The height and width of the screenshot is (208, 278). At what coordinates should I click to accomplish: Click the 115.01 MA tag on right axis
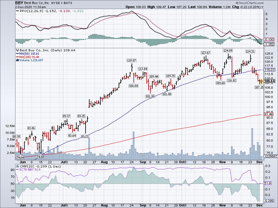pyautogui.click(x=269, y=70)
